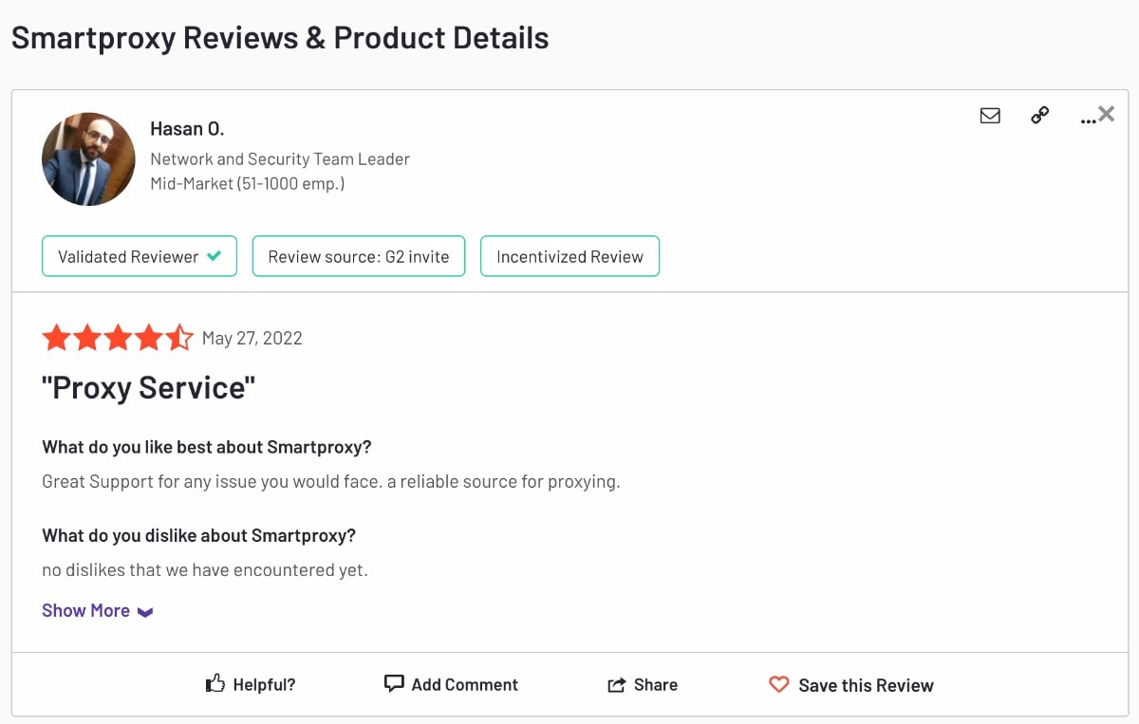
Task: Click the heart icon to save review
Action: pyautogui.click(x=779, y=684)
